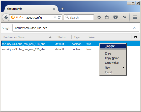The width and height of the screenshot is (141, 112).
Task: Open a new tab with the plus icon
Action: 62,9
